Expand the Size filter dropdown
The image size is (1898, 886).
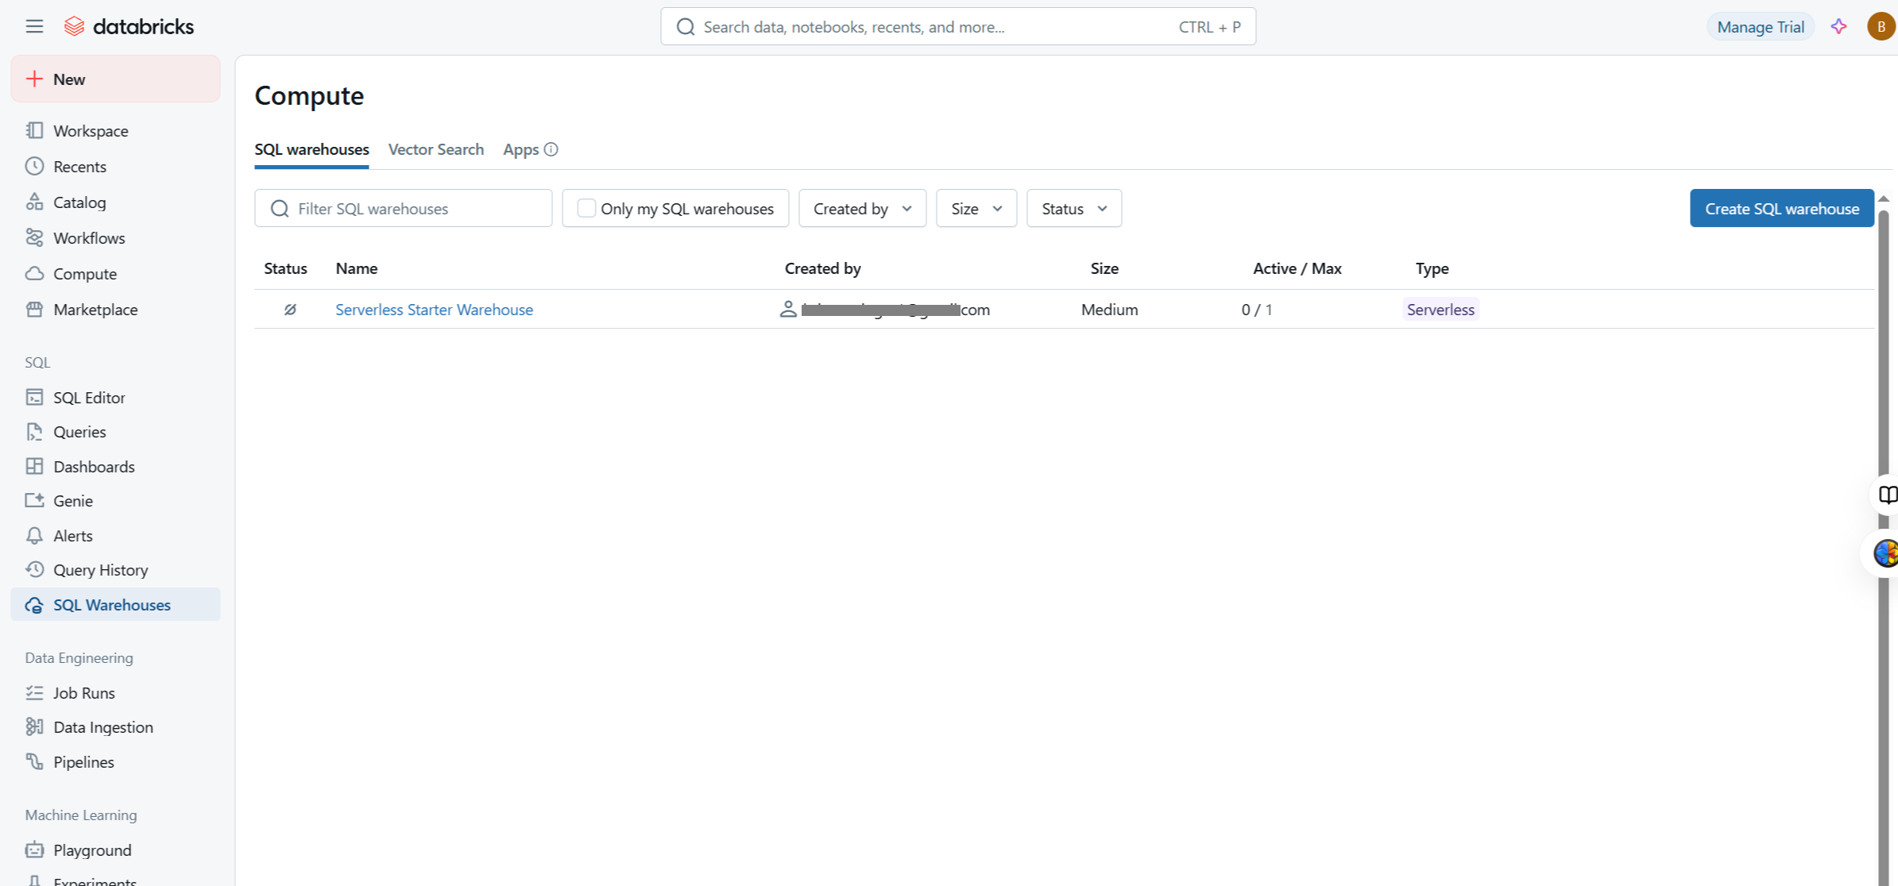976,208
